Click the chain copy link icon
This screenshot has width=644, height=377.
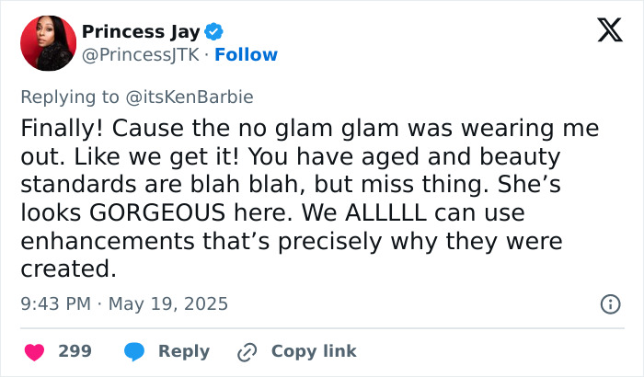pos(247,351)
